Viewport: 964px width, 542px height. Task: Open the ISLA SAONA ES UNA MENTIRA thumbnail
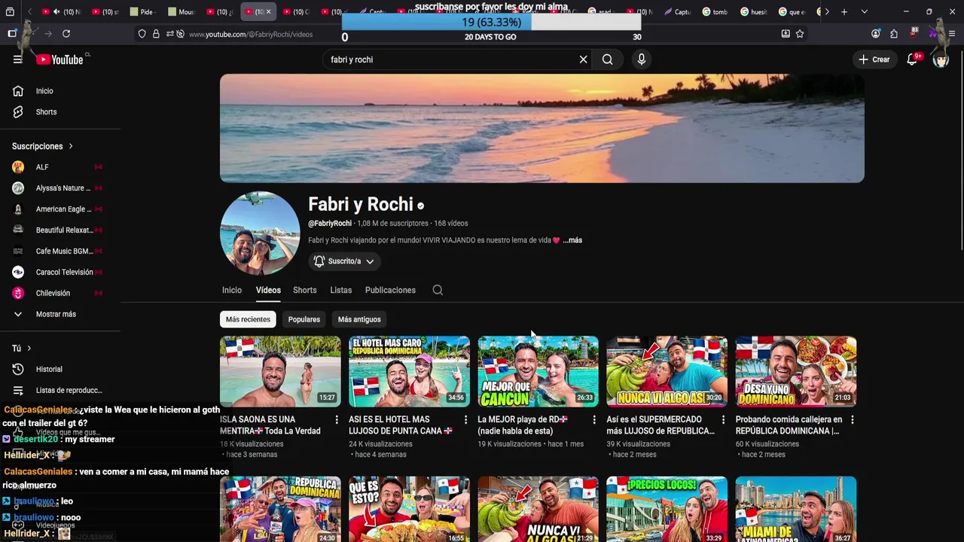coord(280,371)
